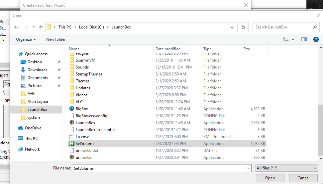
Task: Select the LaunchBox application icon
Action: 72,123
